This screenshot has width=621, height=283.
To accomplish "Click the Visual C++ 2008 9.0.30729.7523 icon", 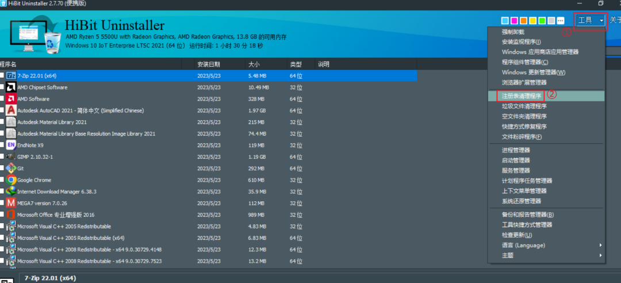I will (x=11, y=261).
